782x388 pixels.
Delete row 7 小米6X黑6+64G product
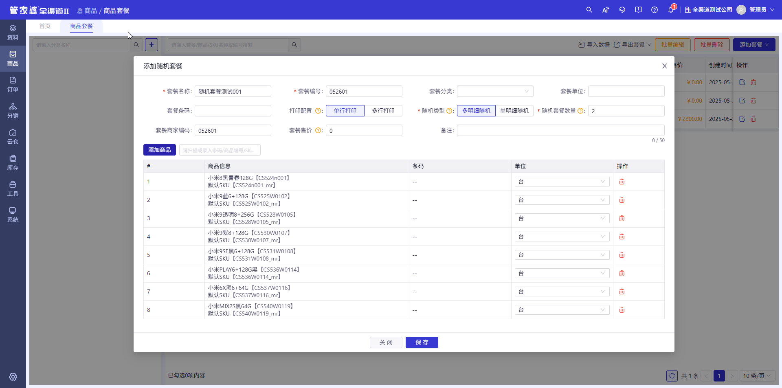point(622,292)
